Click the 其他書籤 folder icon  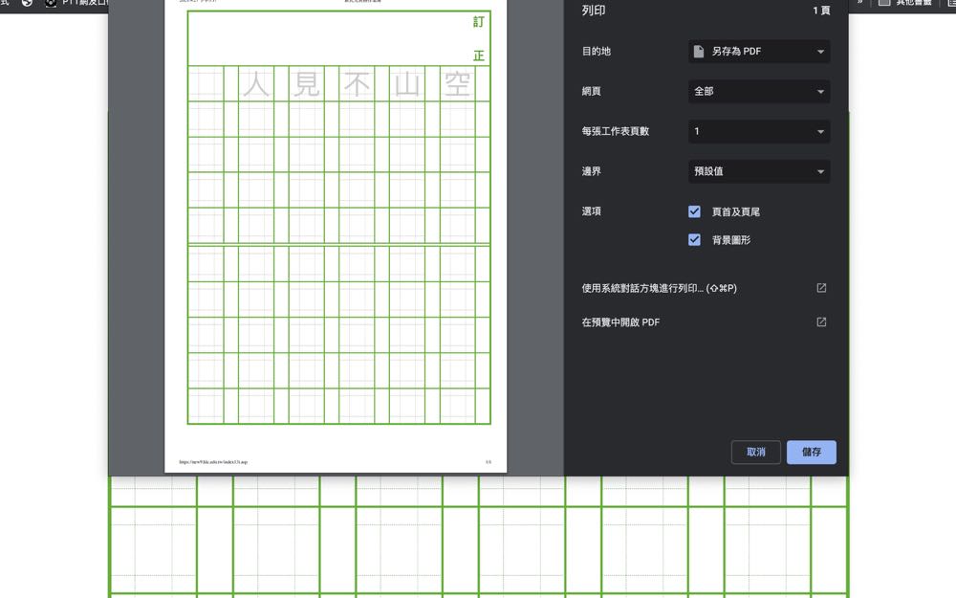click(884, 3)
